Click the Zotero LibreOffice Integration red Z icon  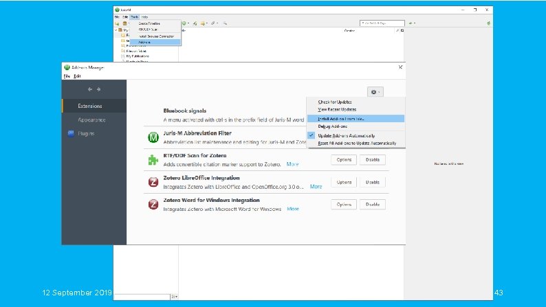click(153, 182)
